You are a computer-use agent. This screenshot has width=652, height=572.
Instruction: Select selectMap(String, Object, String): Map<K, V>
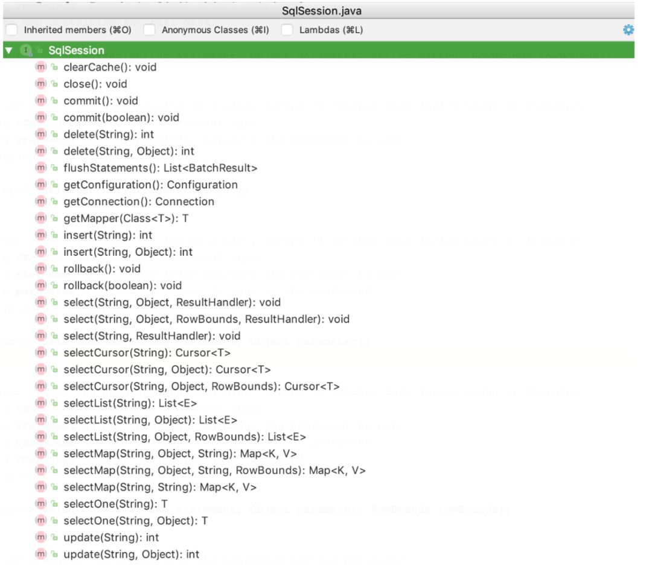click(x=180, y=453)
